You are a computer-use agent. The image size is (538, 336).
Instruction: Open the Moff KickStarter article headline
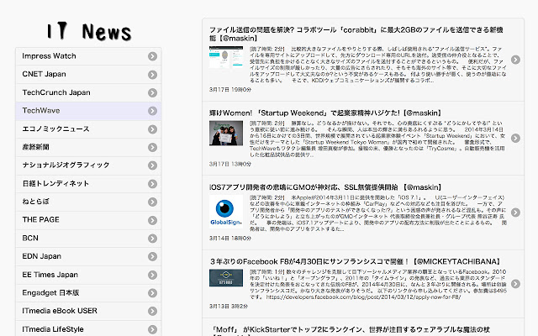[350, 332]
